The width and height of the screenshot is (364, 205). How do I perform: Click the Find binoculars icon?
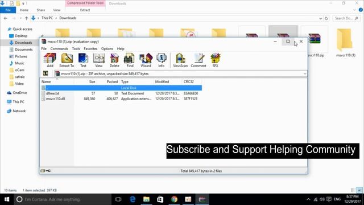click(130, 60)
